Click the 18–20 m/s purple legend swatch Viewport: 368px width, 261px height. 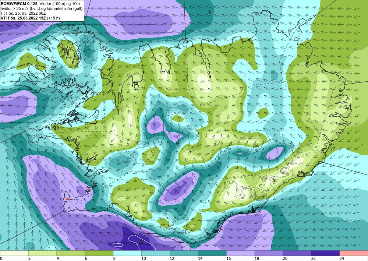(x=269, y=253)
